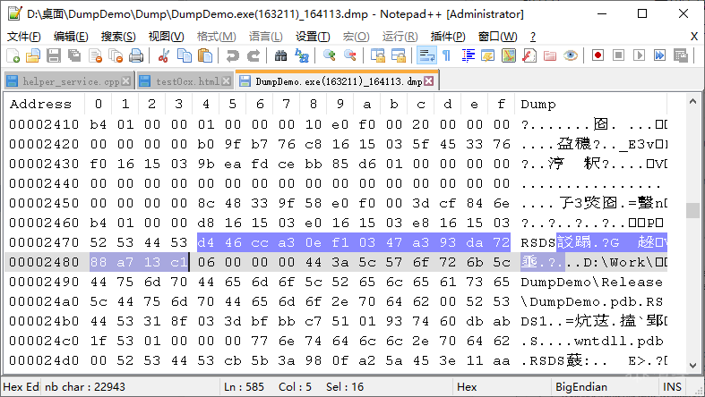Screen dimensions: 705x397
Task: Toggle show all characters pilcrow button
Action: tap(446, 55)
